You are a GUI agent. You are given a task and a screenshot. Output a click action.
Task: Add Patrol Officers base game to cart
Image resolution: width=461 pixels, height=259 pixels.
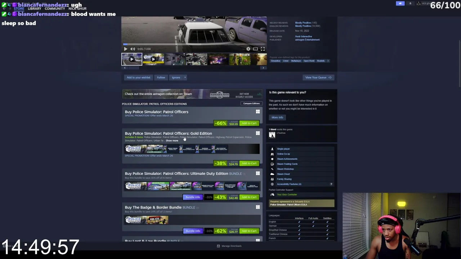tap(249, 123)
